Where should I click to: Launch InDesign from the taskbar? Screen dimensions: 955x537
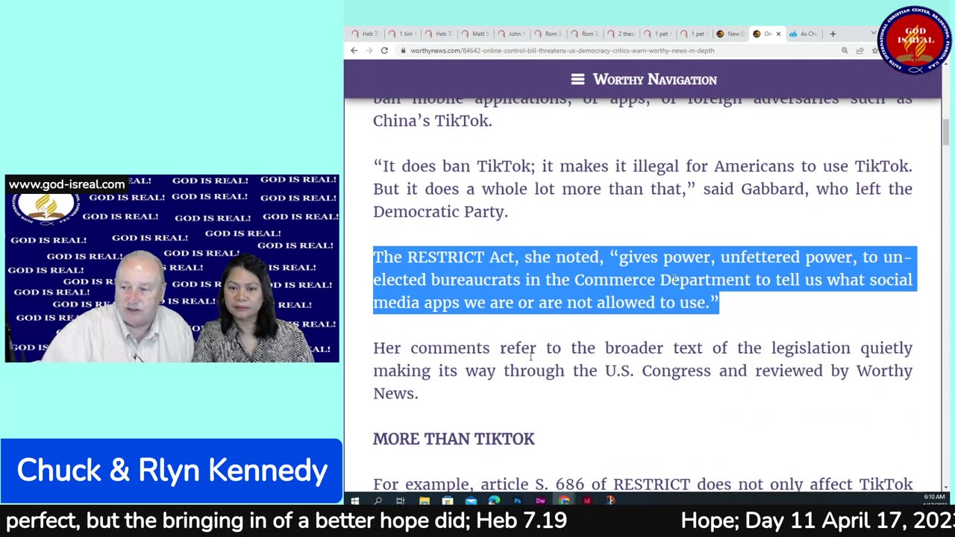click(x=587, y=500)
